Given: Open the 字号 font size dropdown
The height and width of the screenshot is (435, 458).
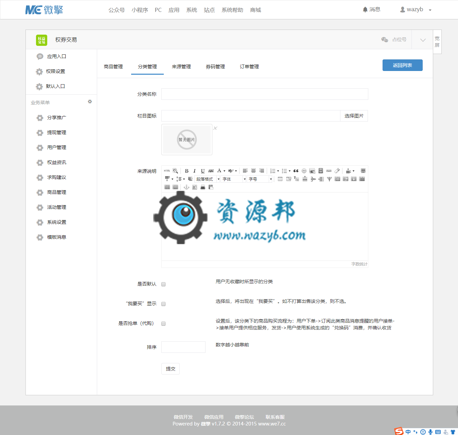Looking at the screenshot, I should tap(260, 179).
